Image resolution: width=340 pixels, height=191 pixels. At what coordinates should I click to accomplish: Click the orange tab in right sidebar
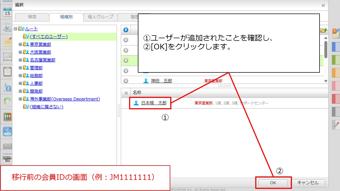pyautogui.click(x=336, y=72)
